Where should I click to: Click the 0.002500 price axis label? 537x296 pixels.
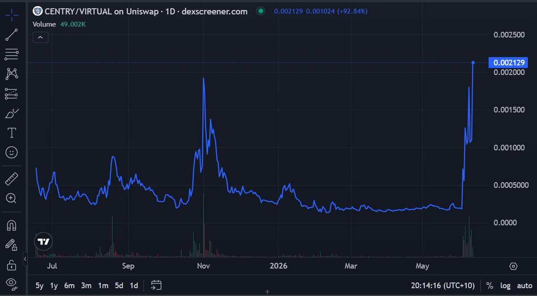tap(508, 34)
